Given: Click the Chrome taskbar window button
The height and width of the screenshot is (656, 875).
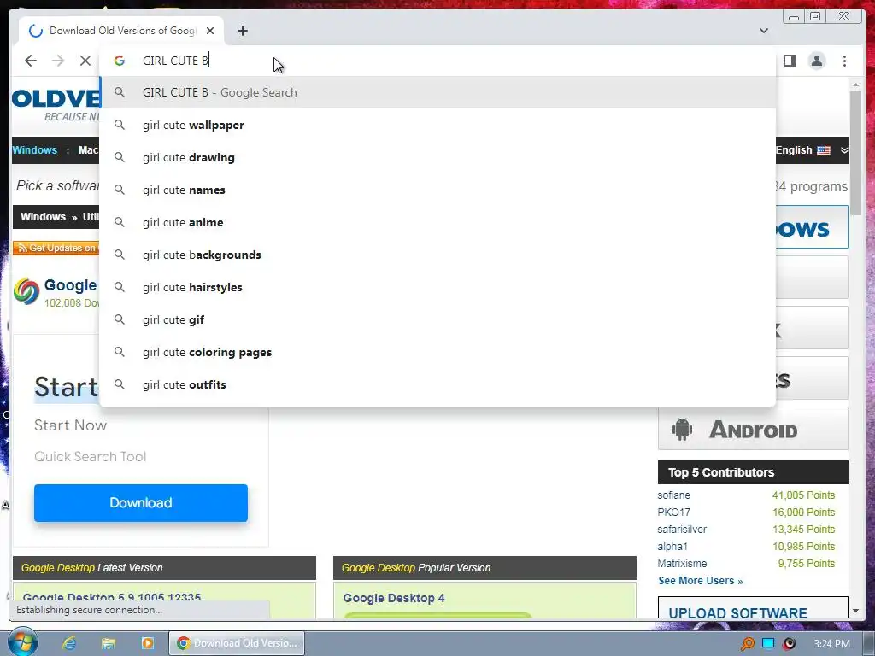Looking at the screenshot, I should tap(237, 643).
